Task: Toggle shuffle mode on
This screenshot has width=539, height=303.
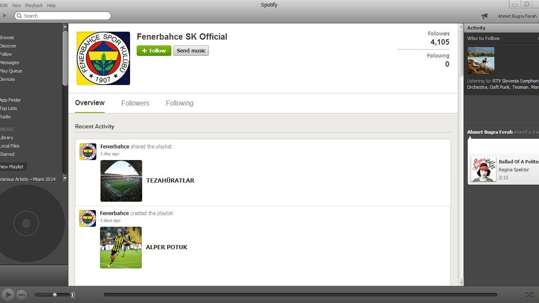Action: click(x=529, y=295)
